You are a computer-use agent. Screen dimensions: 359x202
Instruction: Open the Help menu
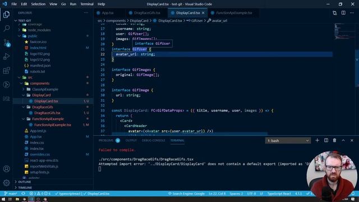tap(101, 4)
